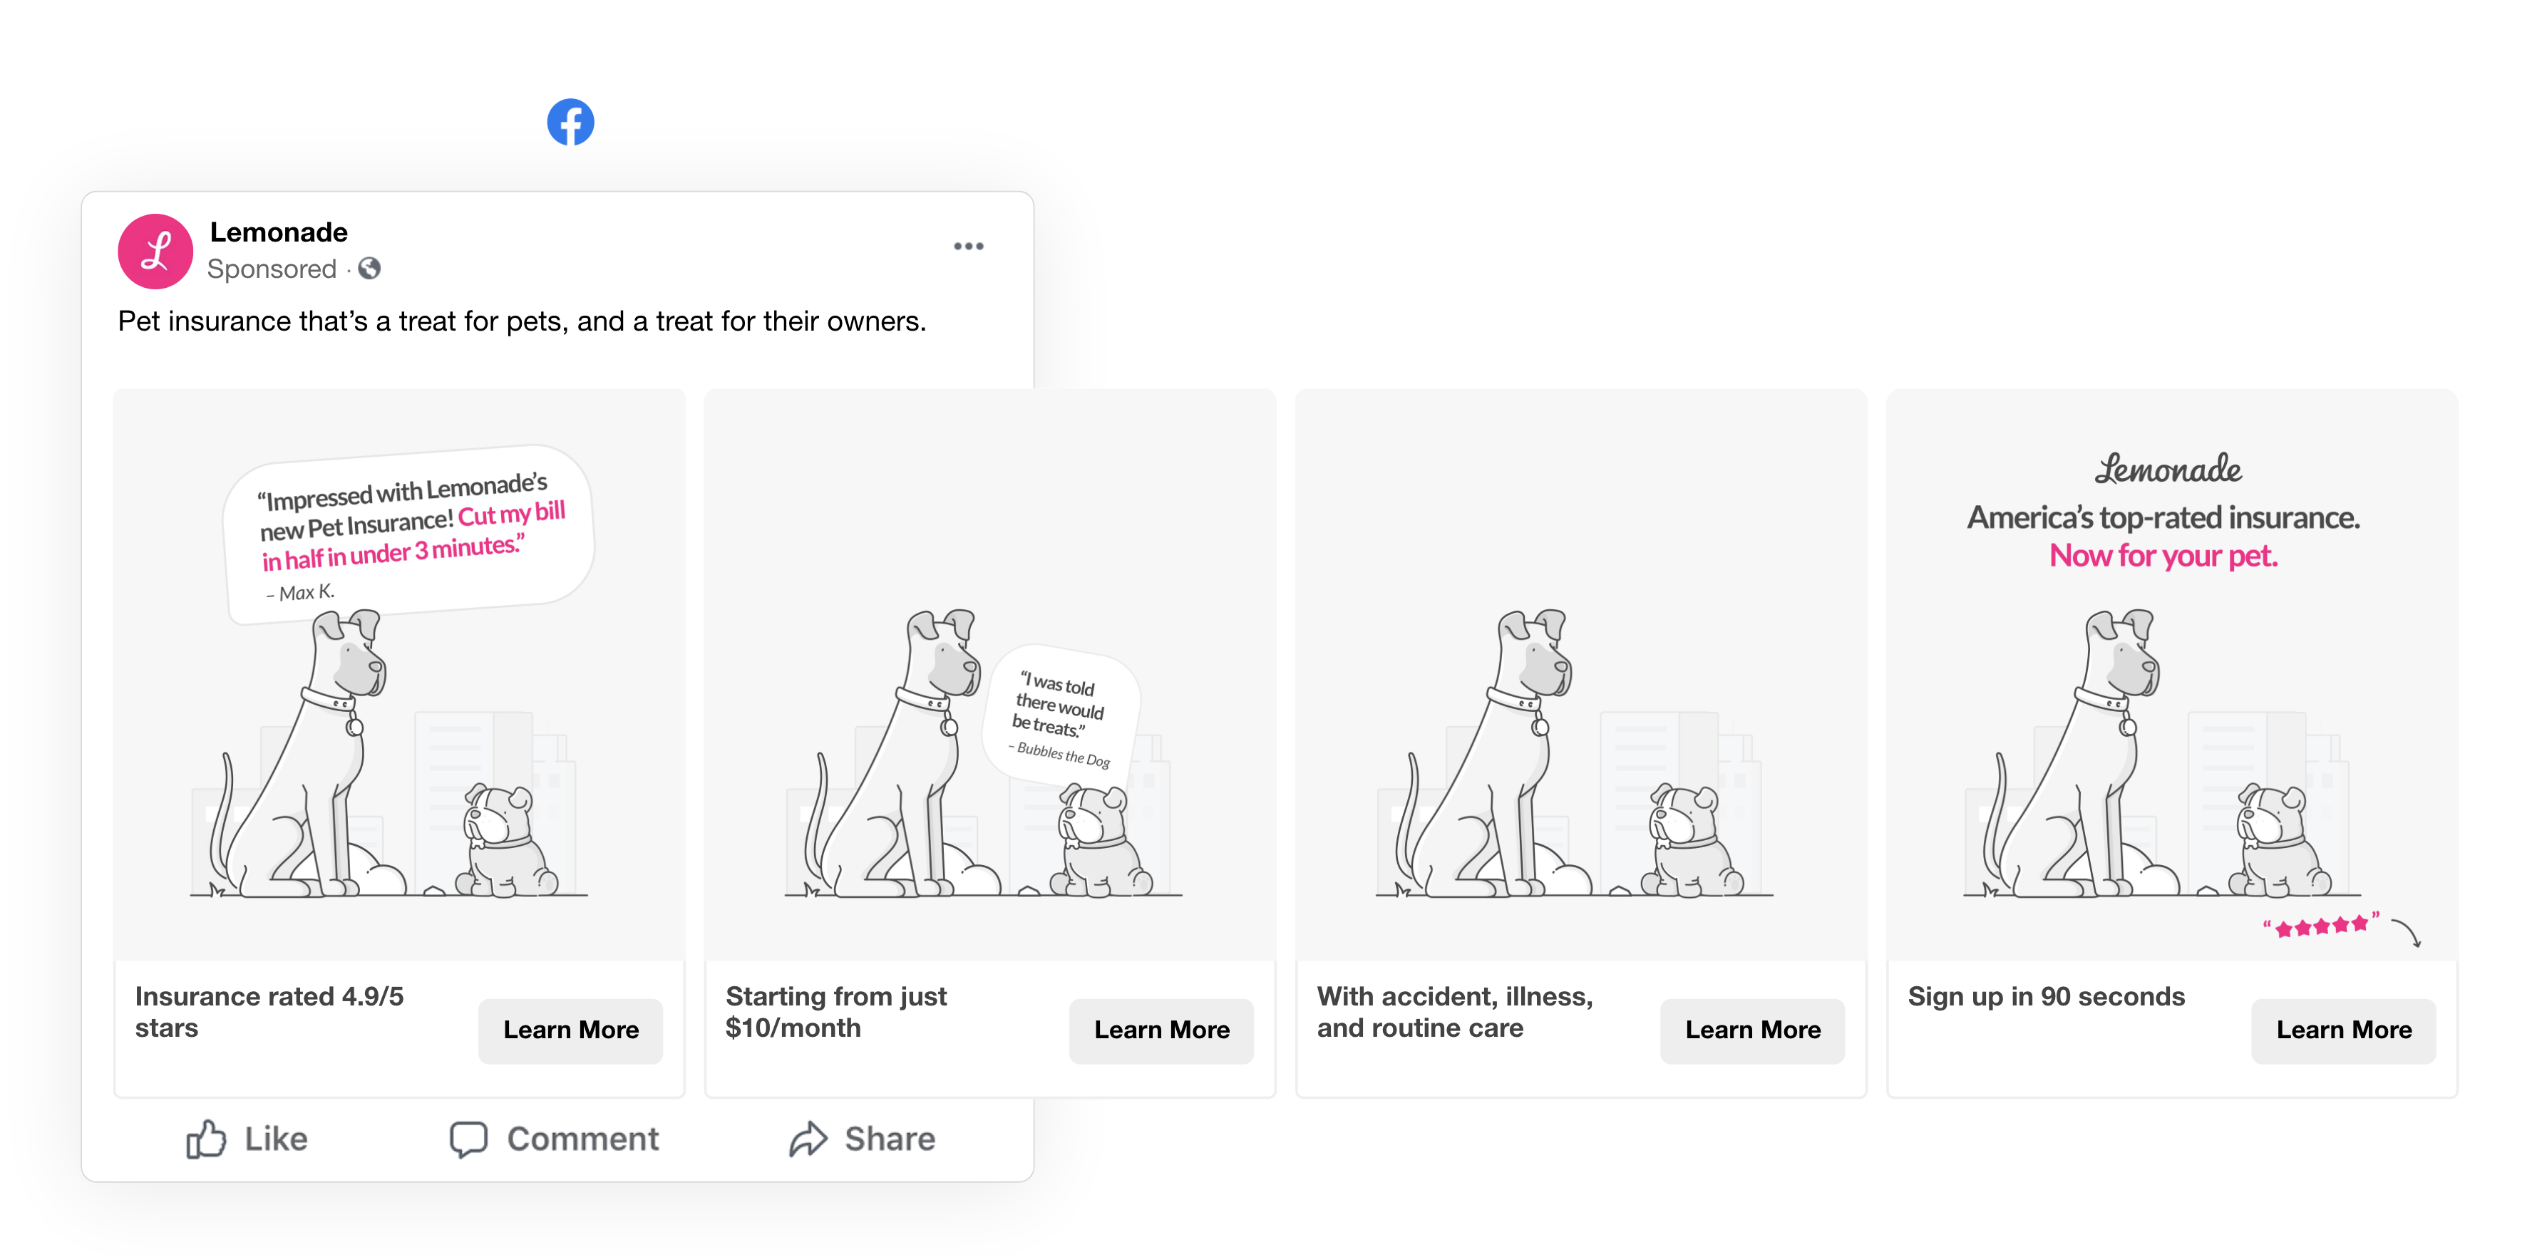This screenshot has width=2542, height=1257.
Task: Click the post caption about pet insurance treat
Action: pyautogui.click(x=522, y=321)
